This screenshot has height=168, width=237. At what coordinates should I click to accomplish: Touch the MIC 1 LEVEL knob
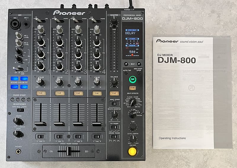(x=19, y=36)
